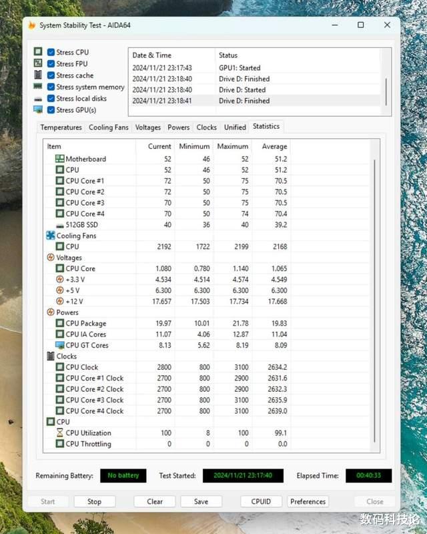This screenshot has width=427, height=534.
Task: Click the Average column header
Action: (271, 146)
